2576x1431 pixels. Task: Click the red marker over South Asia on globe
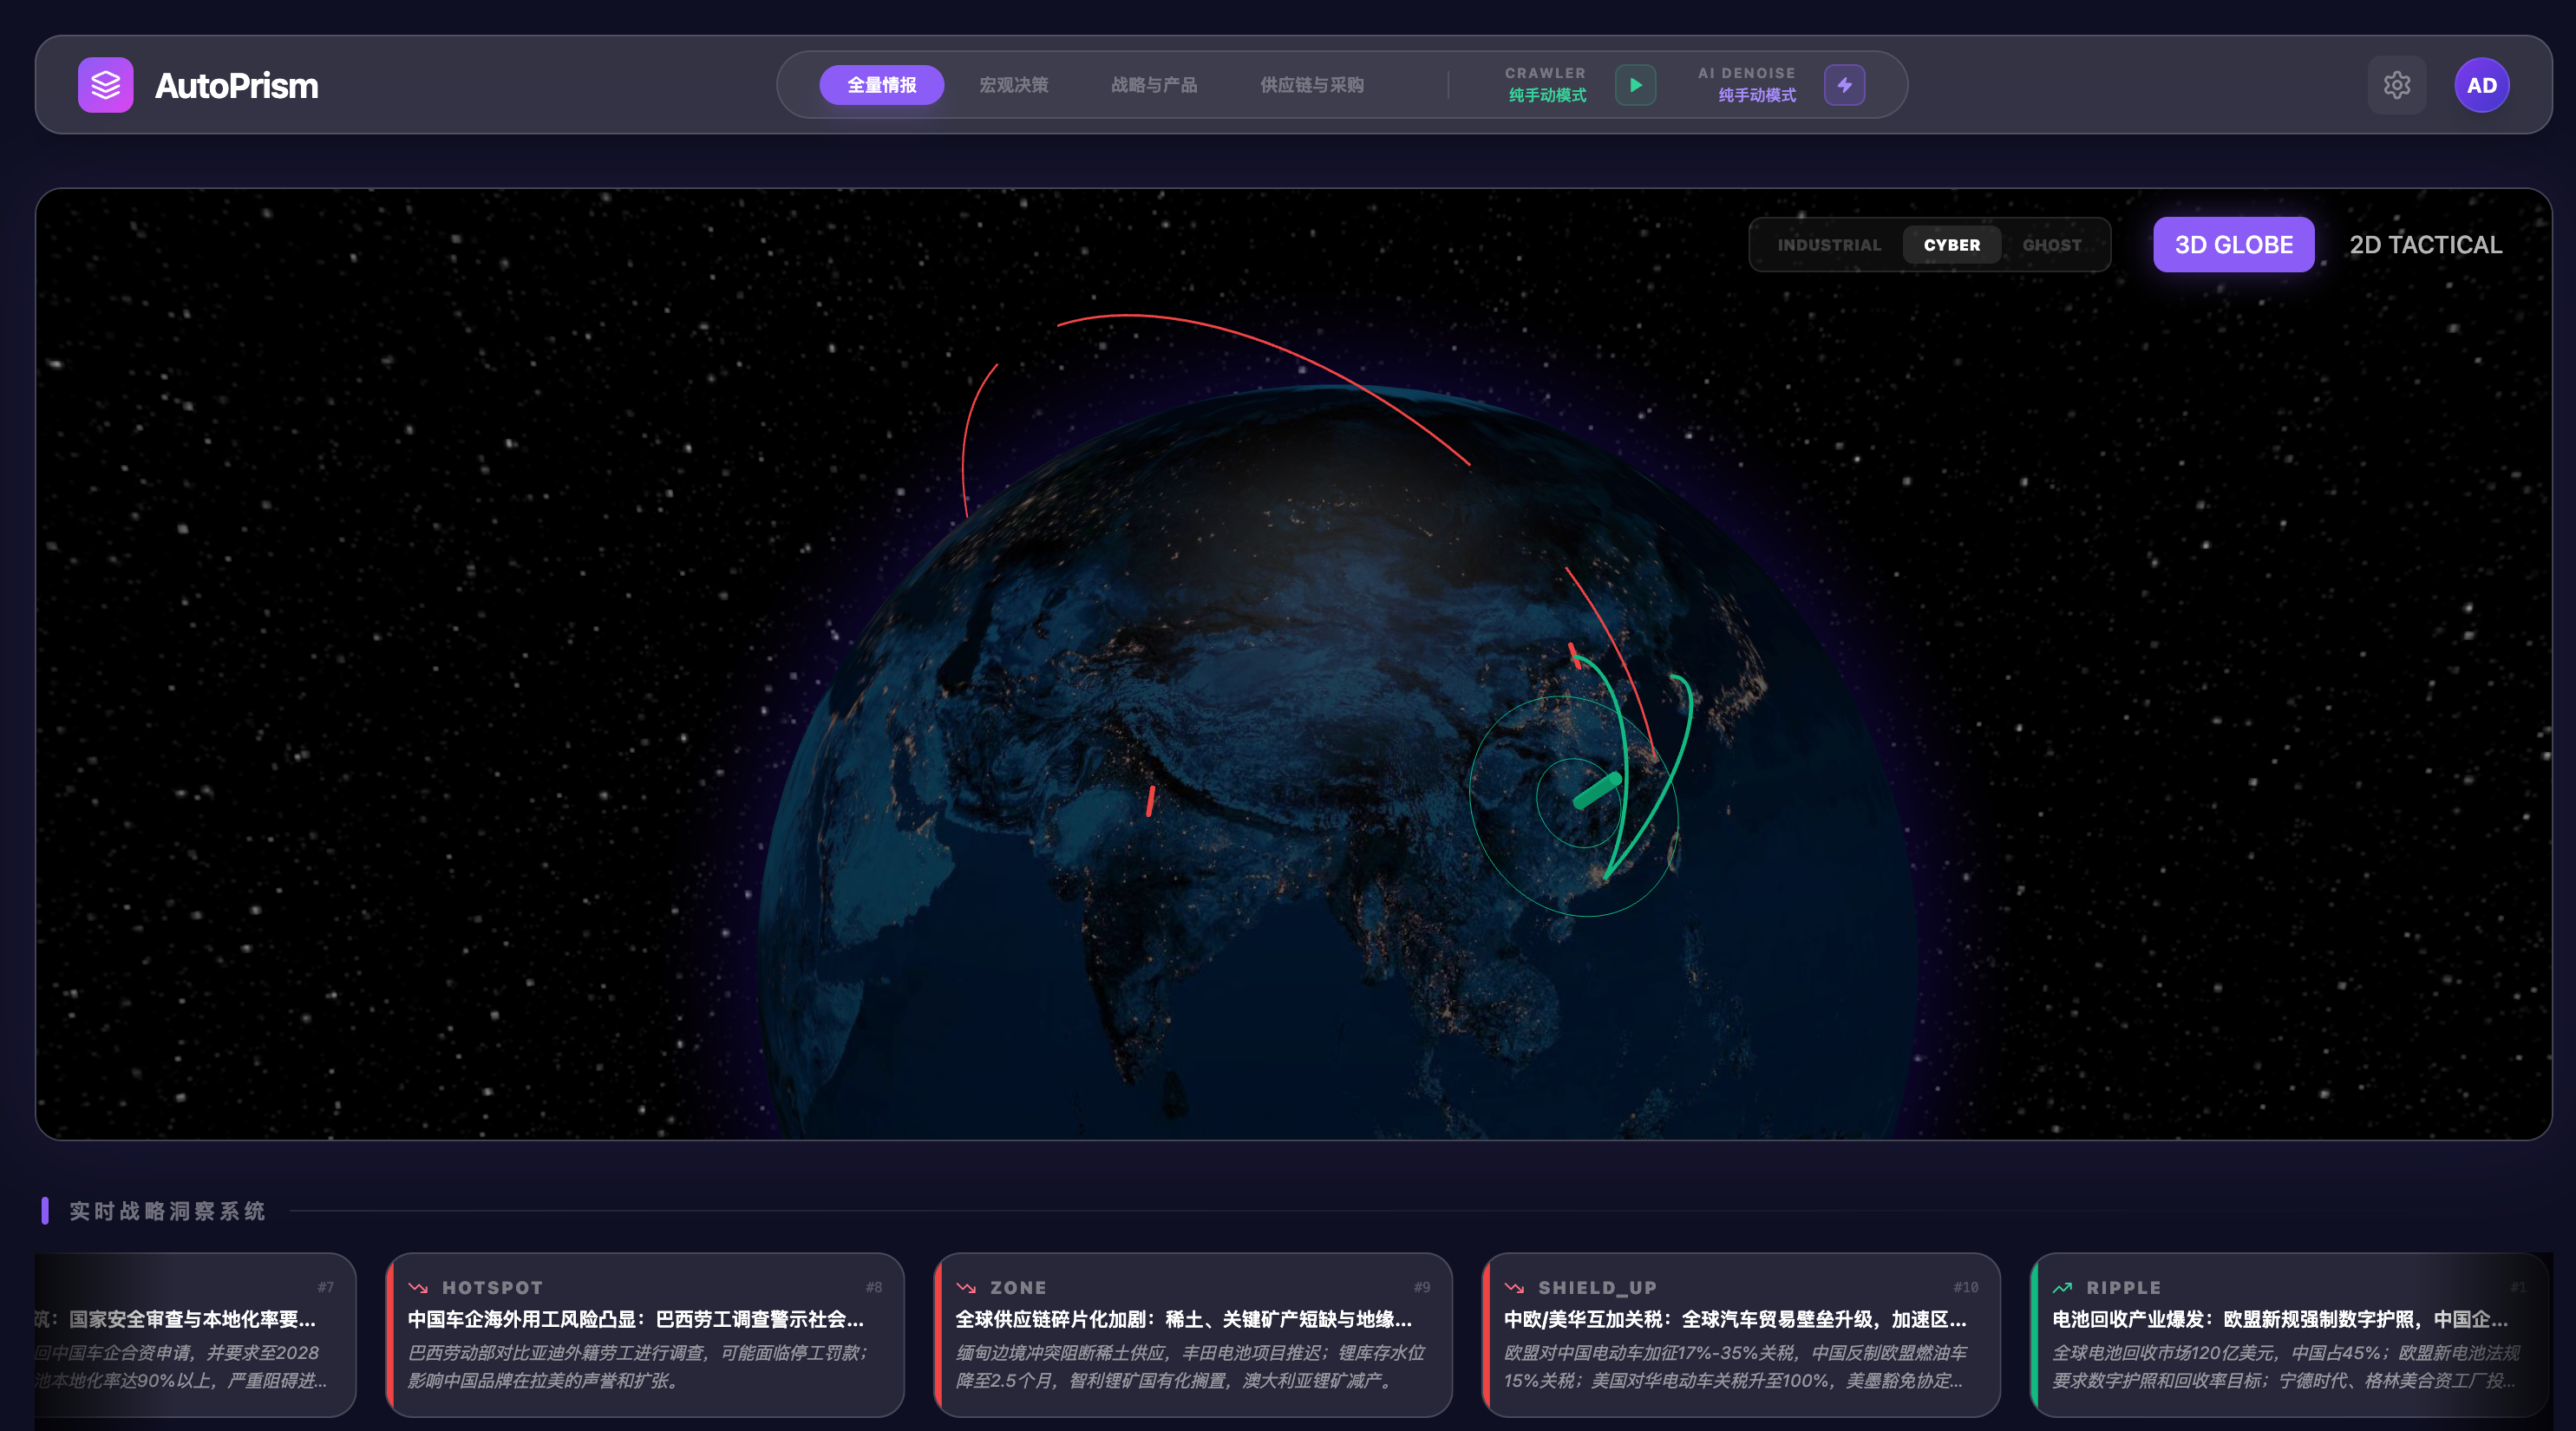(x=1150, y=801)
